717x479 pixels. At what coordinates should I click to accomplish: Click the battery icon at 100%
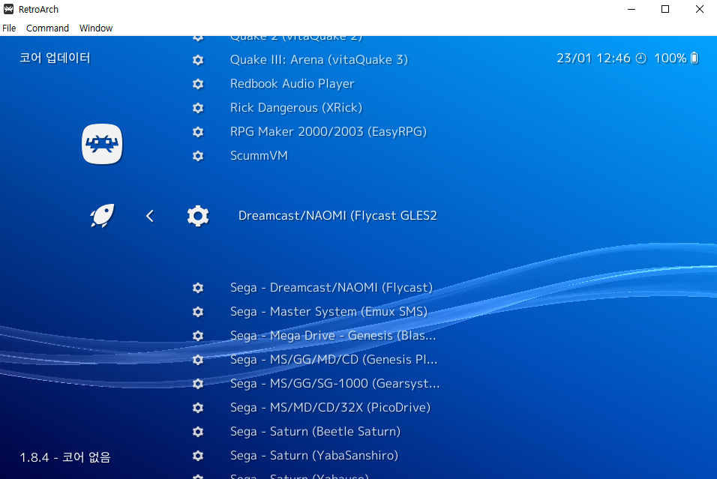(x=694, y=58)
